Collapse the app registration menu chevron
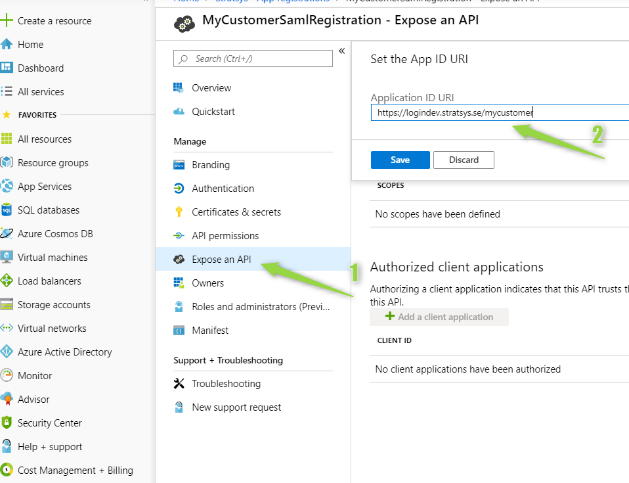 (342, 51)
